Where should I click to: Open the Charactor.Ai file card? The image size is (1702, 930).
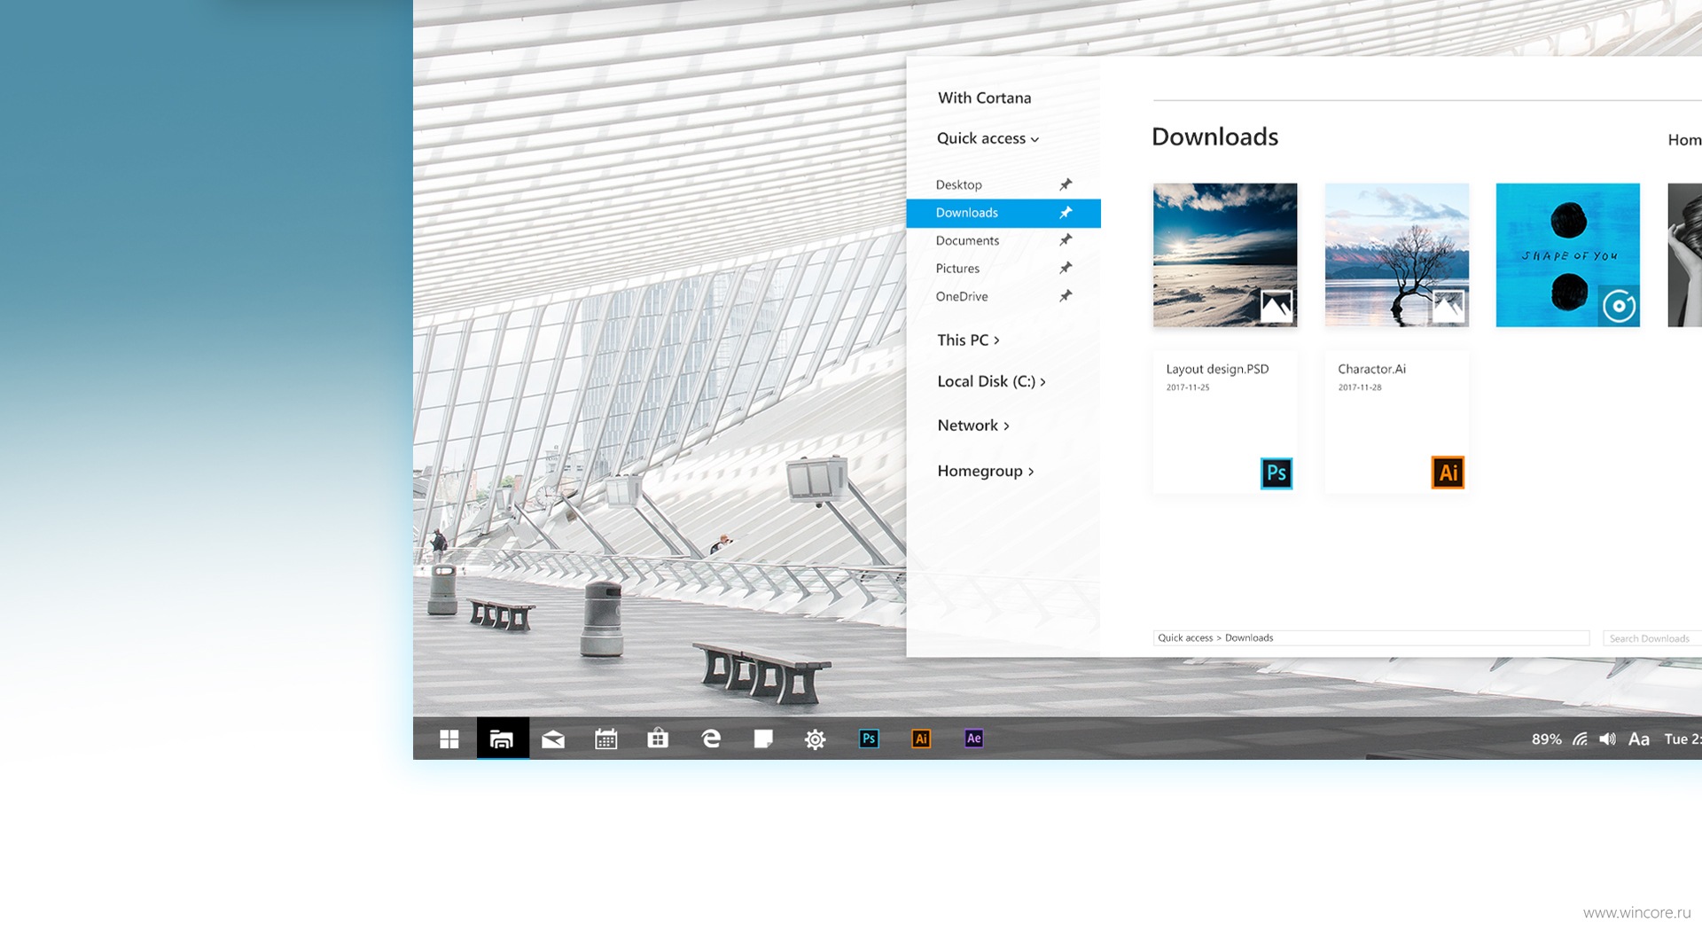click(x=1397, y=422)
